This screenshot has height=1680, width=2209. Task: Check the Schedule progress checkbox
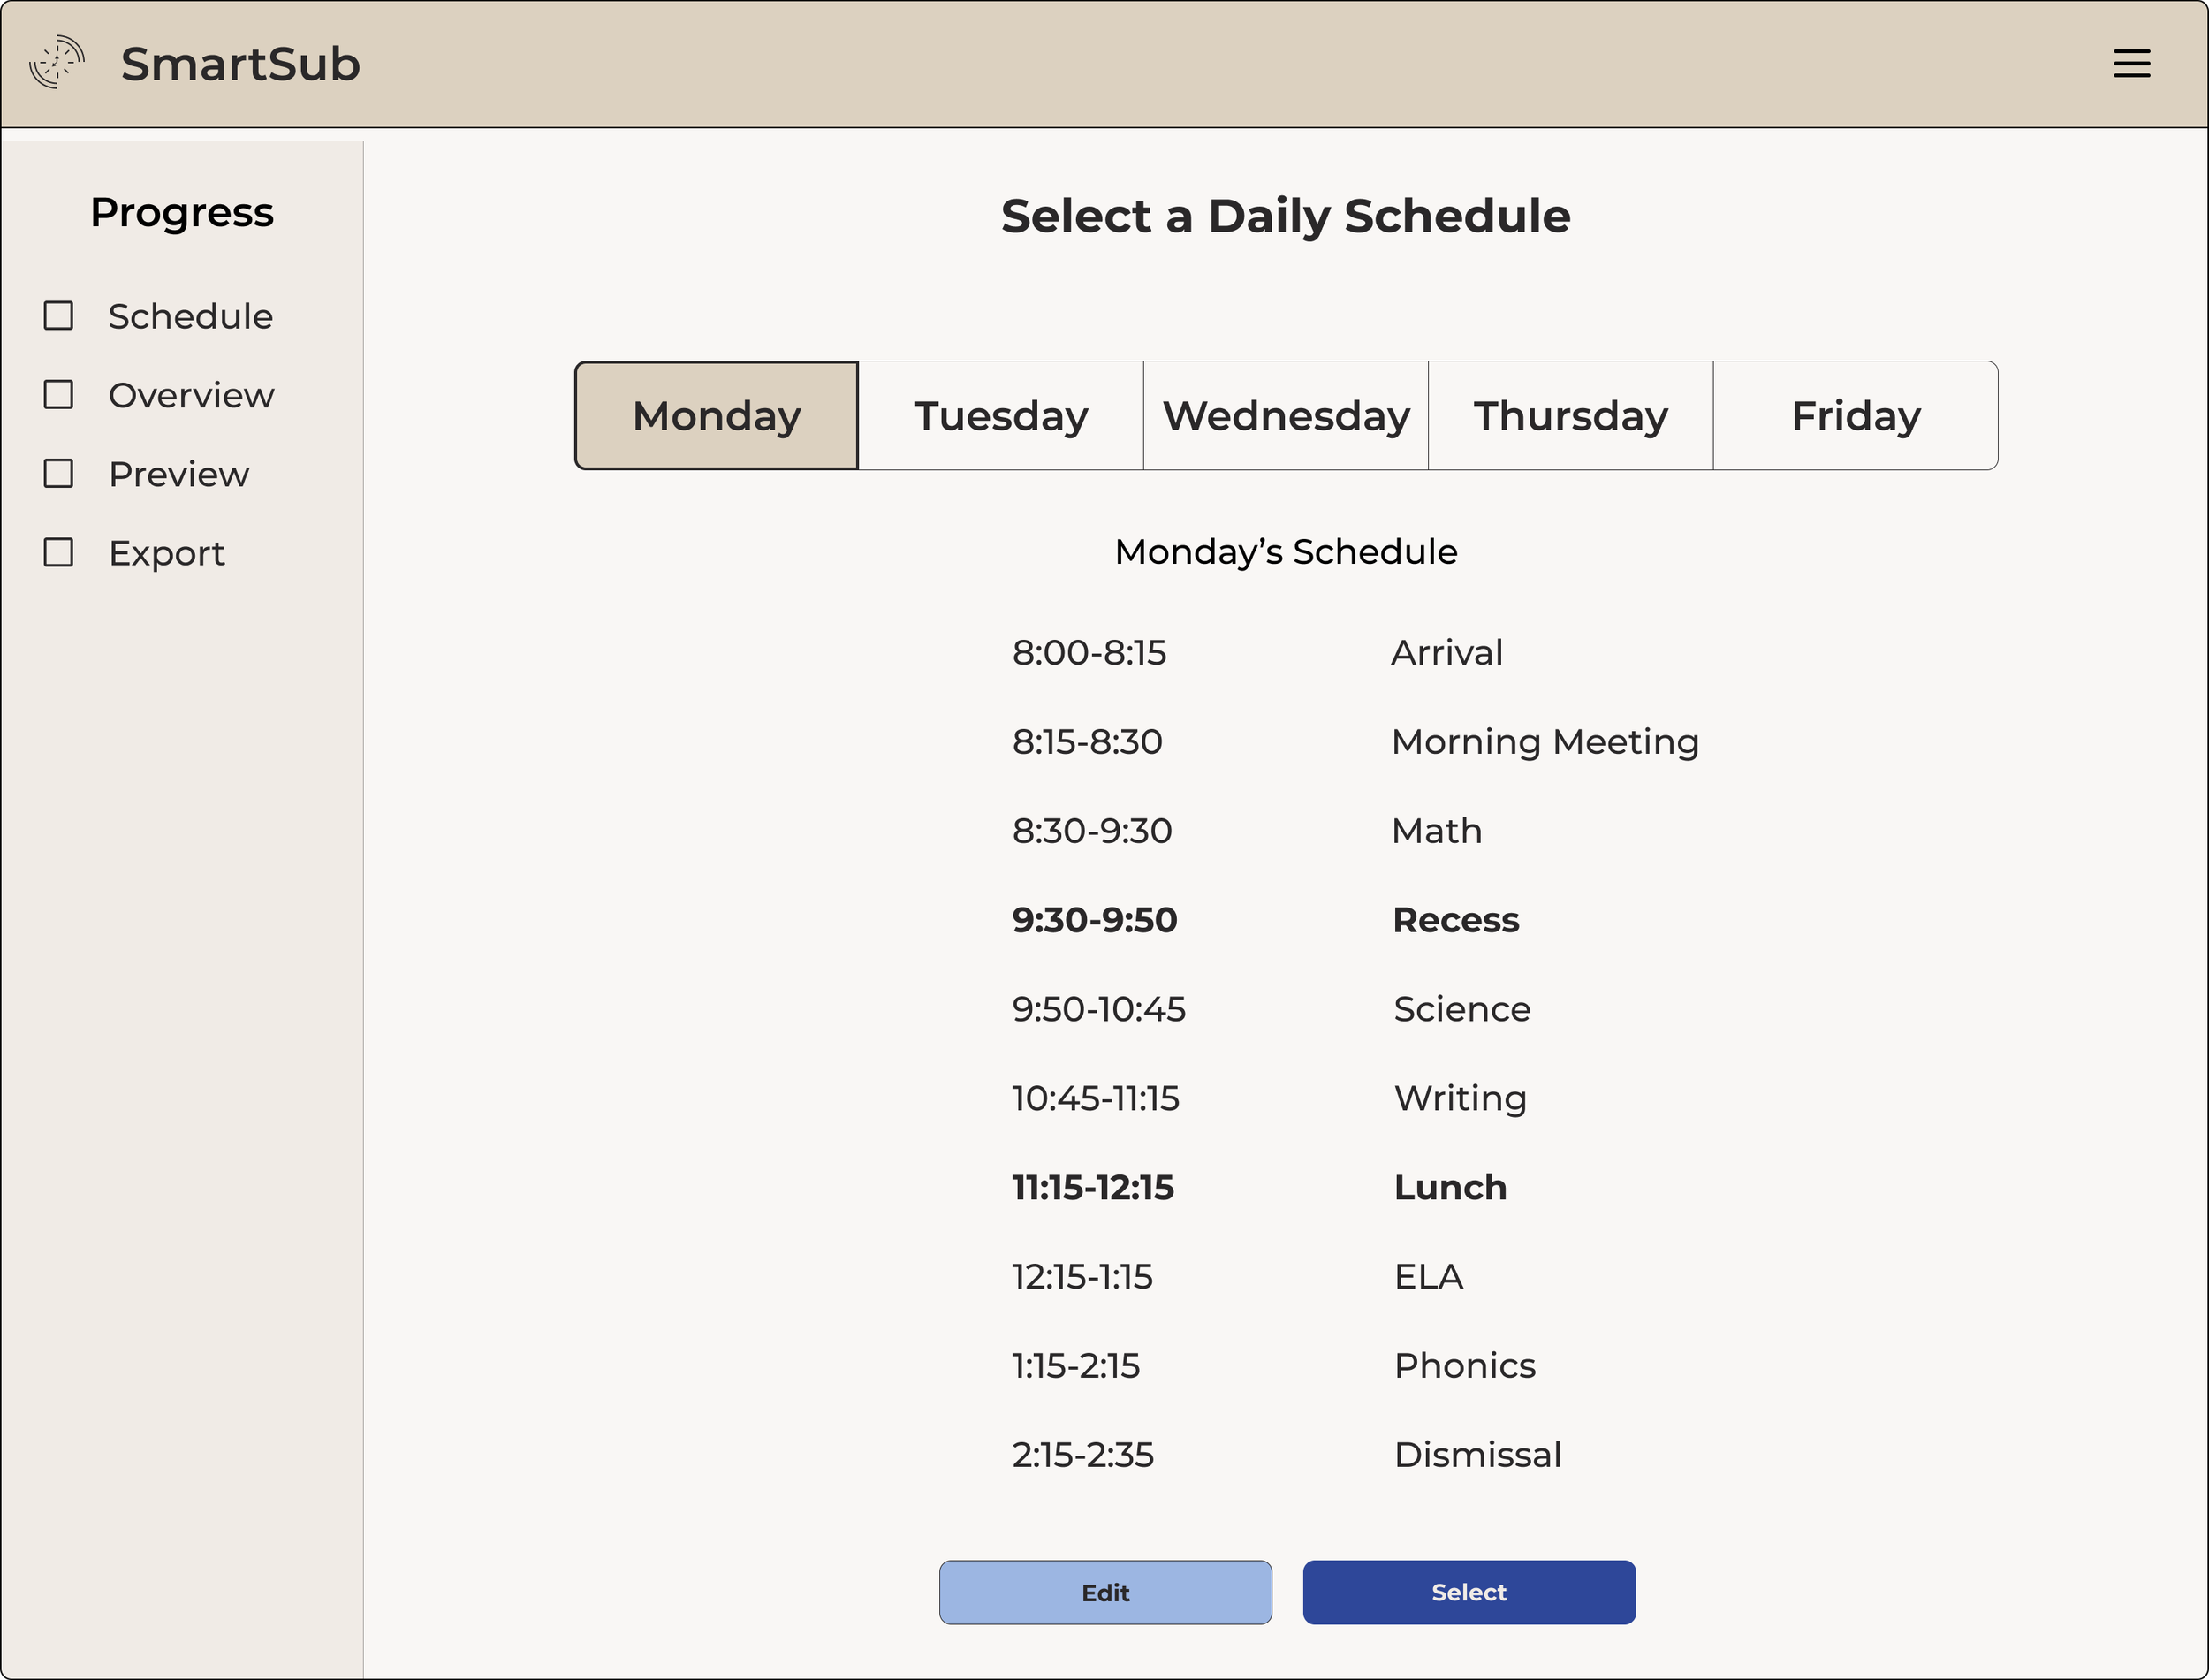click(58, 316)
